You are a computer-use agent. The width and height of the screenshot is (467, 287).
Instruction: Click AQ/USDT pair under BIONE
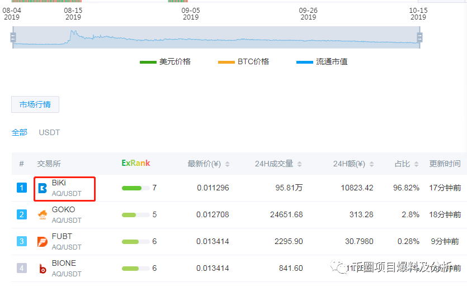[67, 274]
